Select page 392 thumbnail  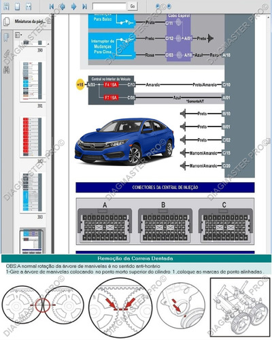pyautogui.click(x=33, y=137)
